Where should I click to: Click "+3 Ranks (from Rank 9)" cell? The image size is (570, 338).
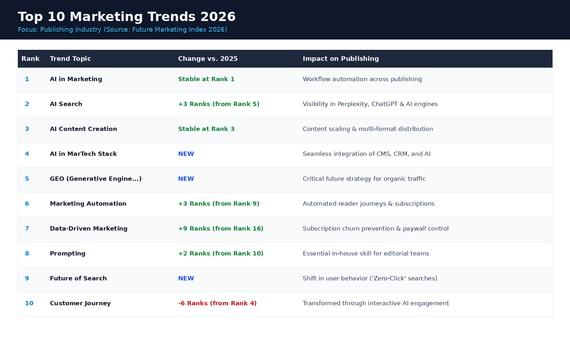tap(219, 204)
